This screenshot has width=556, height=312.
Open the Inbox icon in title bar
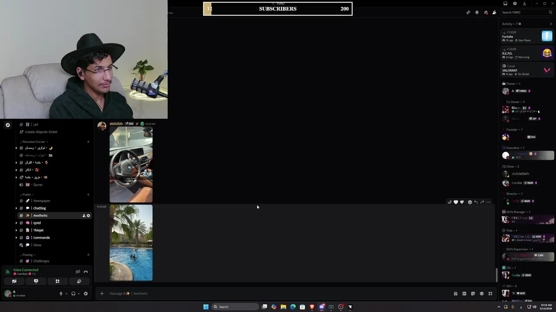pyautogui.click(x=505, y=3)
